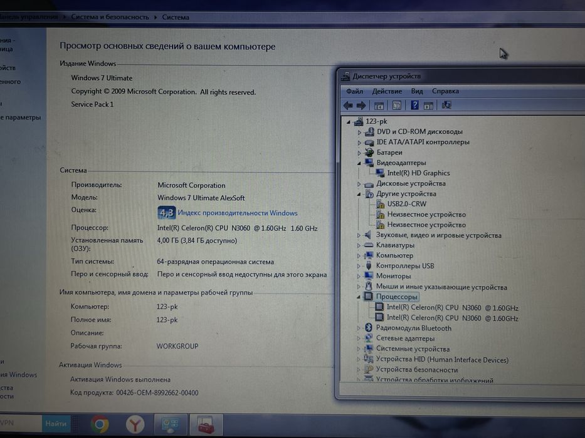This screenshot has height=438, width=585.
Task: Open Google Chrome from the taskbar
Action: pyautogui.click(x=100, y=424)
